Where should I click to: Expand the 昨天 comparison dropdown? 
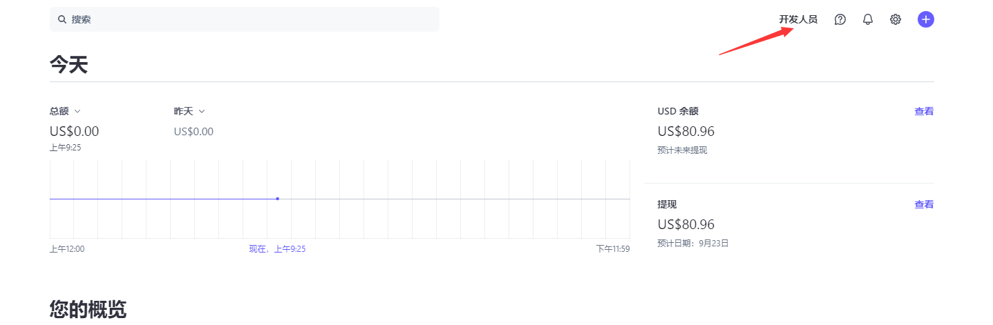(189, 111)
